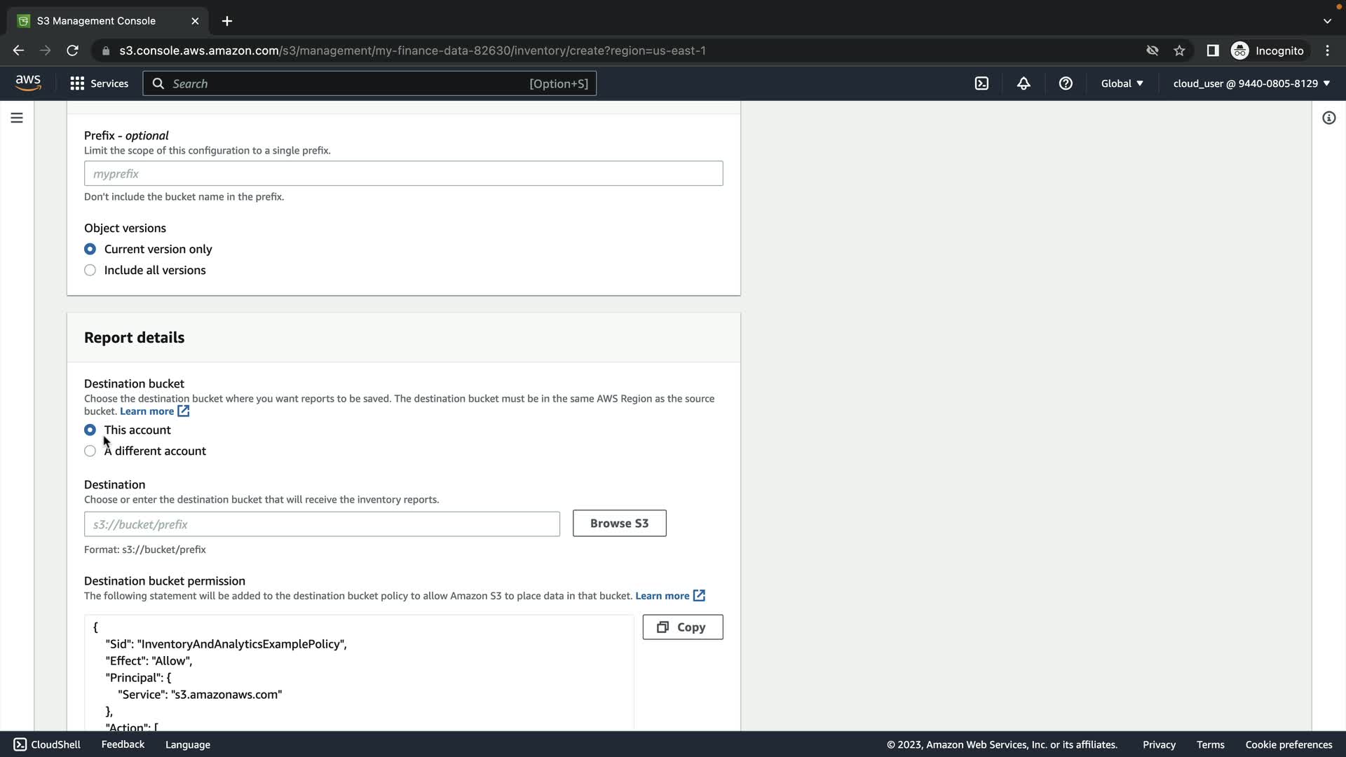
Task: Open the AWS CloudShell terminal icon
Action: coord(981,83)
